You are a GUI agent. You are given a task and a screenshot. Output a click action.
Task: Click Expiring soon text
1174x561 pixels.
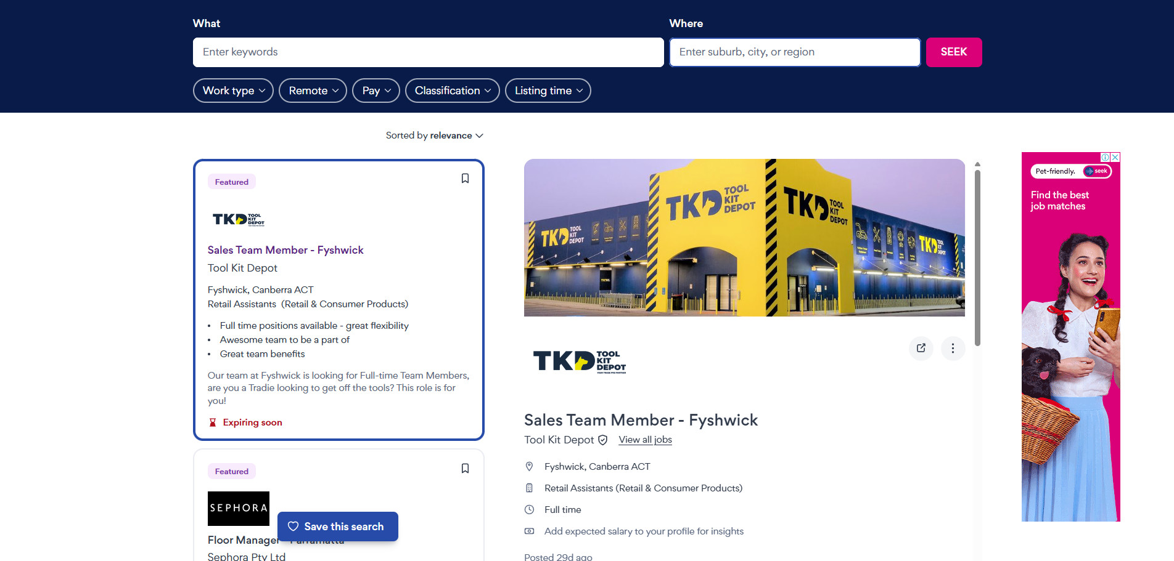click(x=252, y=422)
